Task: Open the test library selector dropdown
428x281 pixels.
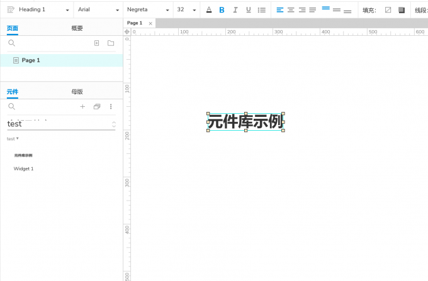Action: click(x=62, y=124)
